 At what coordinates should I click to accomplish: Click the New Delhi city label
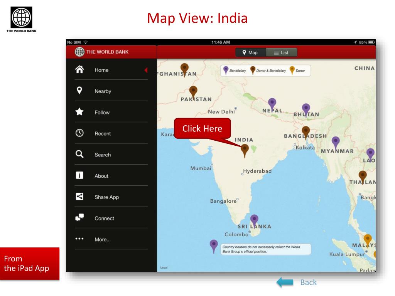pyautogui.click(x=221, y=111)
